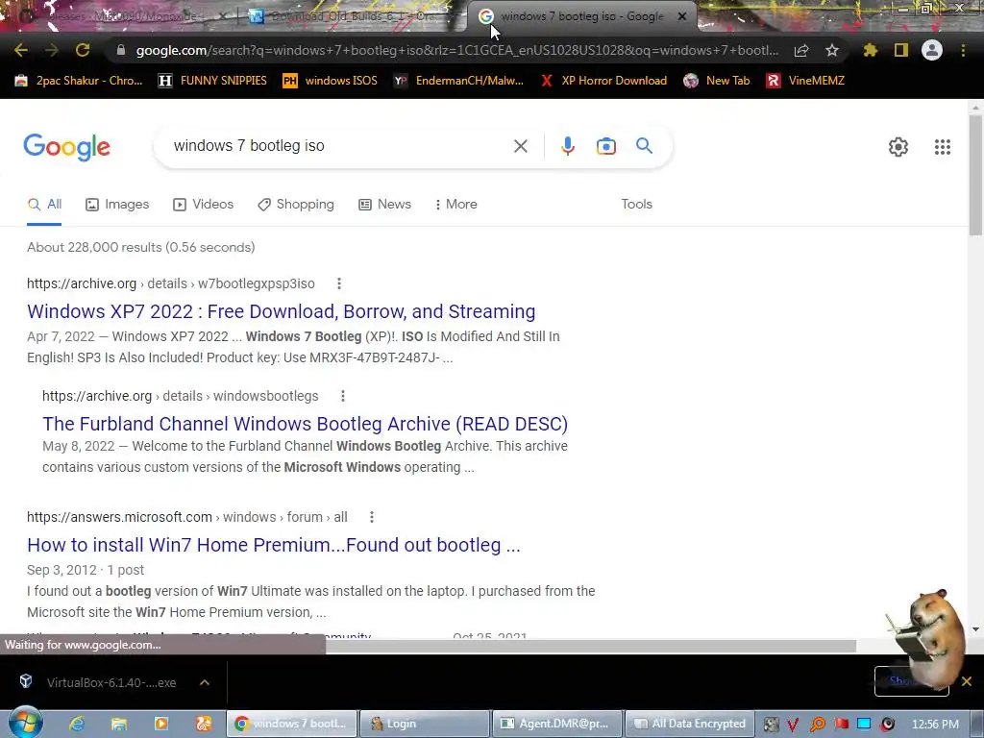The image size is (984, 738).
Task: Click the page vertical scrollbar thumb
Action: tap(975, 175)
